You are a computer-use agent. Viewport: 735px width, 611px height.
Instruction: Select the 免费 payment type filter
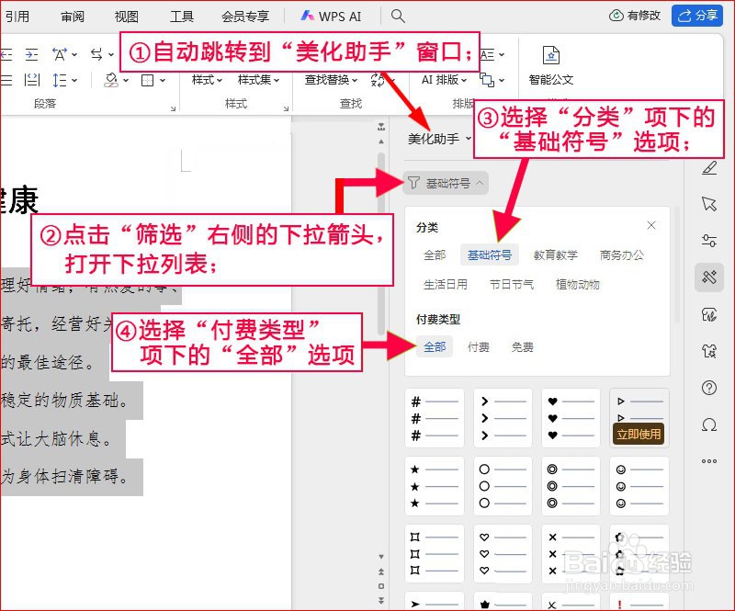click(x=523, y=346)
